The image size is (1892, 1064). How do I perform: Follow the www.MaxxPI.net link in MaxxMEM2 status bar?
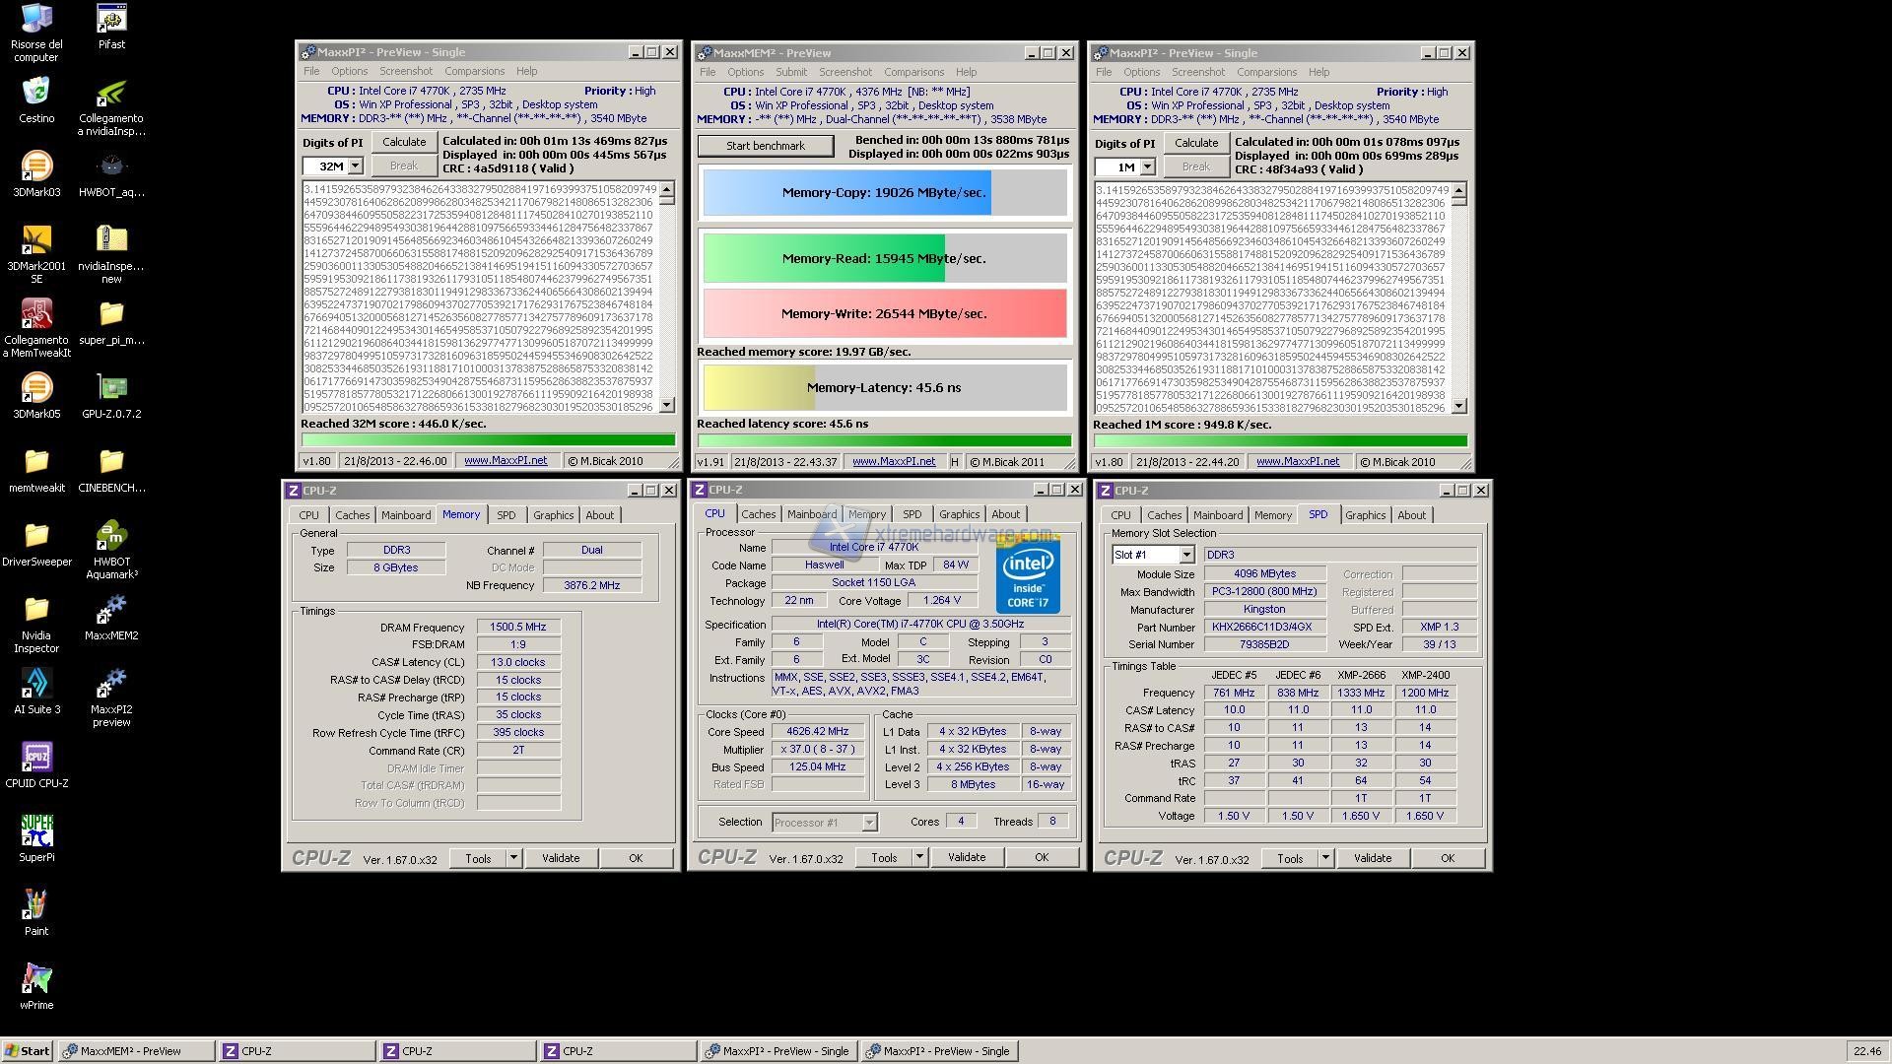click(x=893, y=461)
